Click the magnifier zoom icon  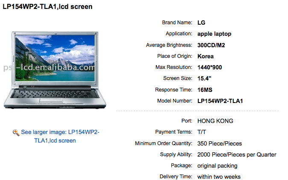16,133
